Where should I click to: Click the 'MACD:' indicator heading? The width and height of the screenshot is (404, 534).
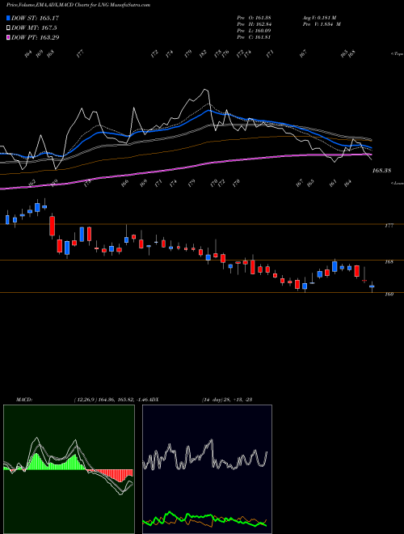23,400
